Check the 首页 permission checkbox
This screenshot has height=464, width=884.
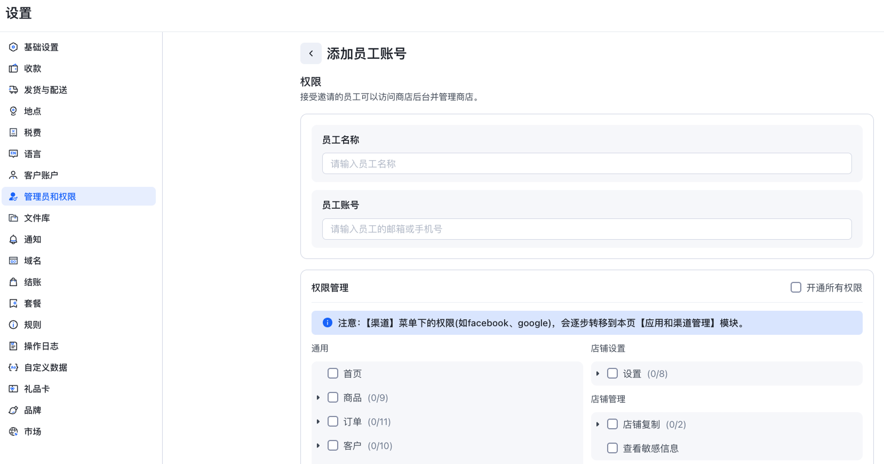(x=333, y=373)
